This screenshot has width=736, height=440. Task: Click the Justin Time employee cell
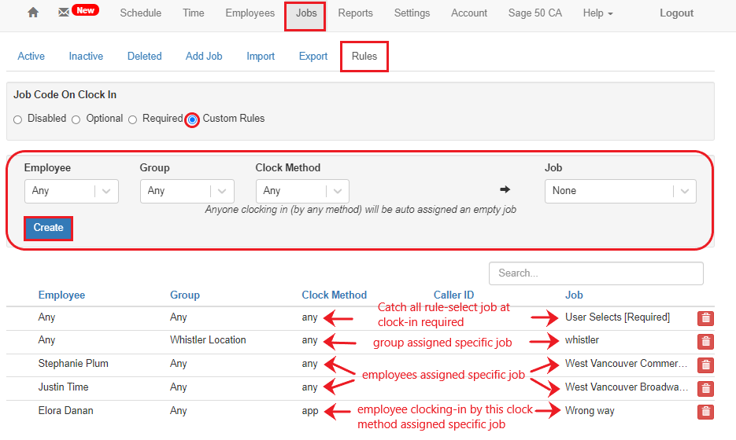pos(64,387)
